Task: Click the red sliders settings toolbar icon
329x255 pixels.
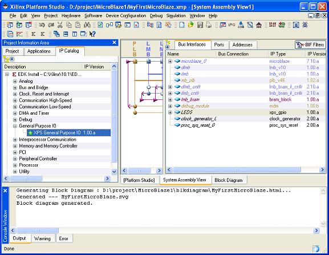Action: click(x=273, y=25)
